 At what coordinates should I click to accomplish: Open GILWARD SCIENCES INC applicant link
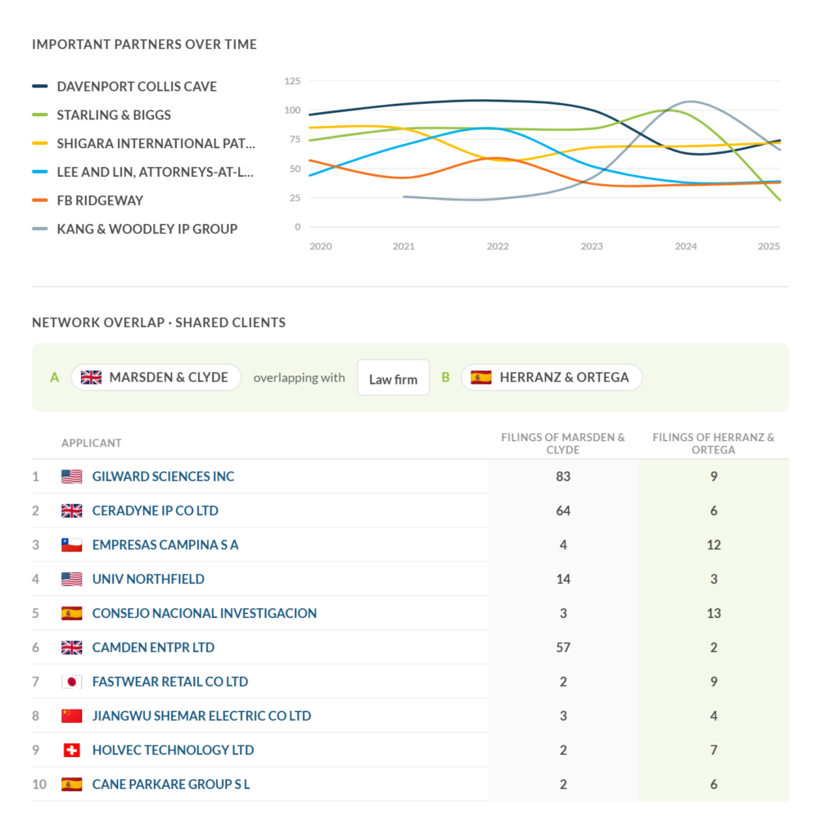tap(163, 476)
